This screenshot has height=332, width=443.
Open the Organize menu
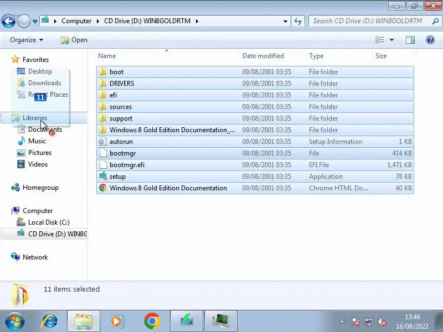[x=27, y=40]
